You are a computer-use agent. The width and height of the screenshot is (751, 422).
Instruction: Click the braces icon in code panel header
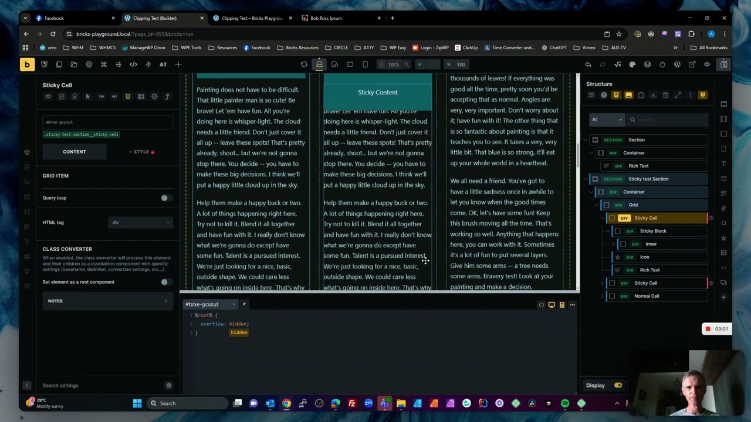[541, 305]
